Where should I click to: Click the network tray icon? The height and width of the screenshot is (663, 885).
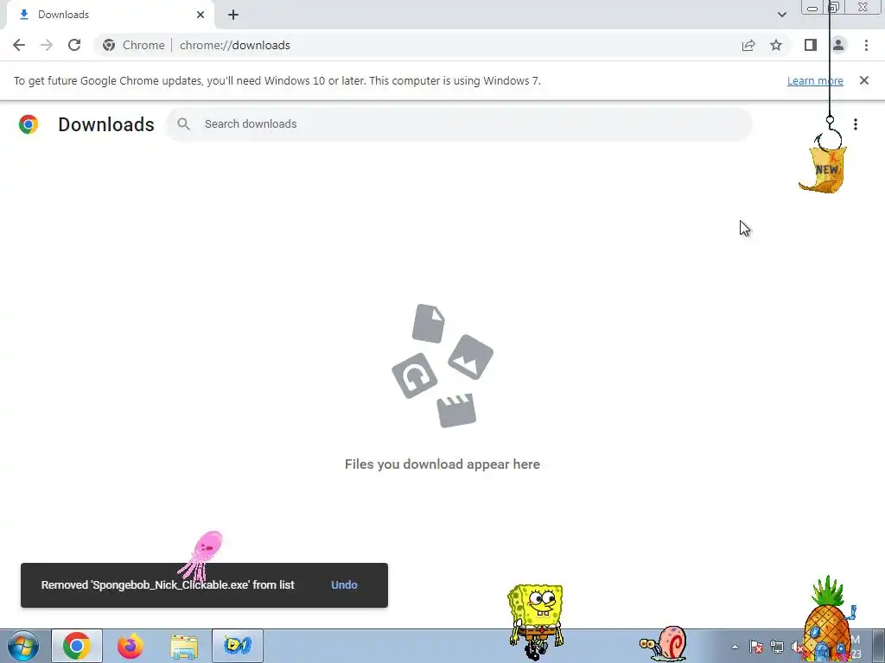777,647
